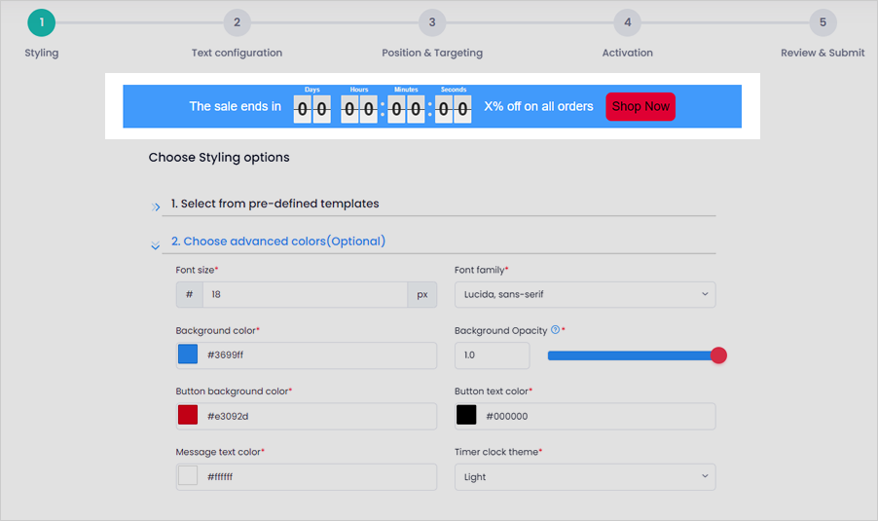878x521 pixels.
Task: Click the countdown timer Minutes digits
Action: 406,109
